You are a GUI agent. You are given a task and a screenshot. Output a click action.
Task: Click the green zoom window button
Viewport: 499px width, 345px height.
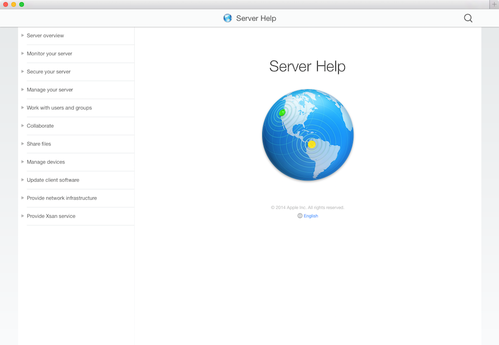[x=22, y=4]
